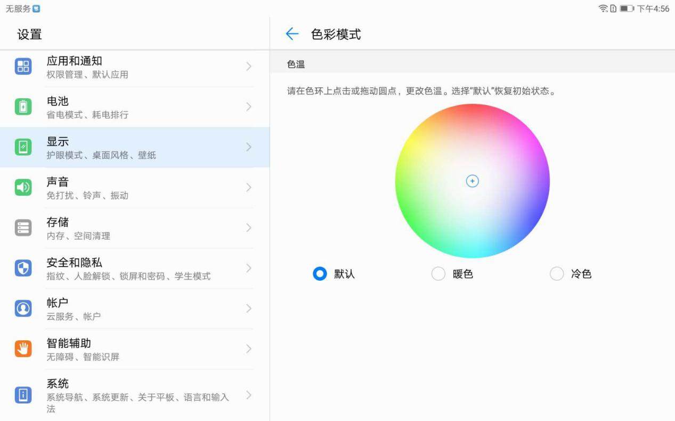Image resolution: width=675 pixels, height=421 pixels.
Task: Tap the back arrow beside 色彩模式
Action: click(x=292, y=35)
